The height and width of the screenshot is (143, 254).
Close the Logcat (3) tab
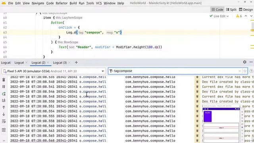(69, 62)
